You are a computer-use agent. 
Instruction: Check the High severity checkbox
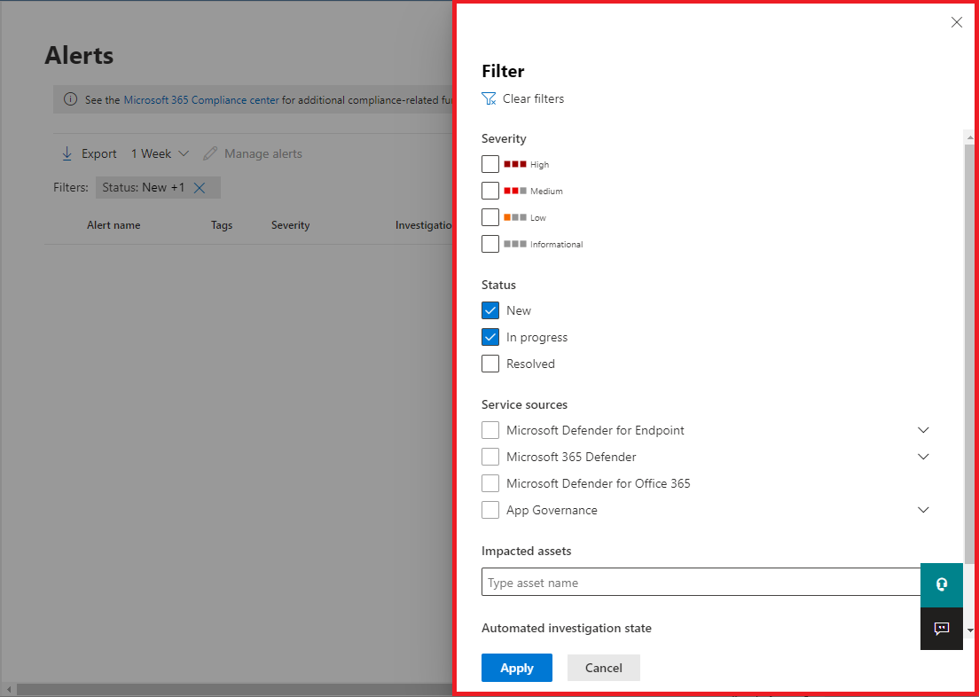tap(490, 164)
